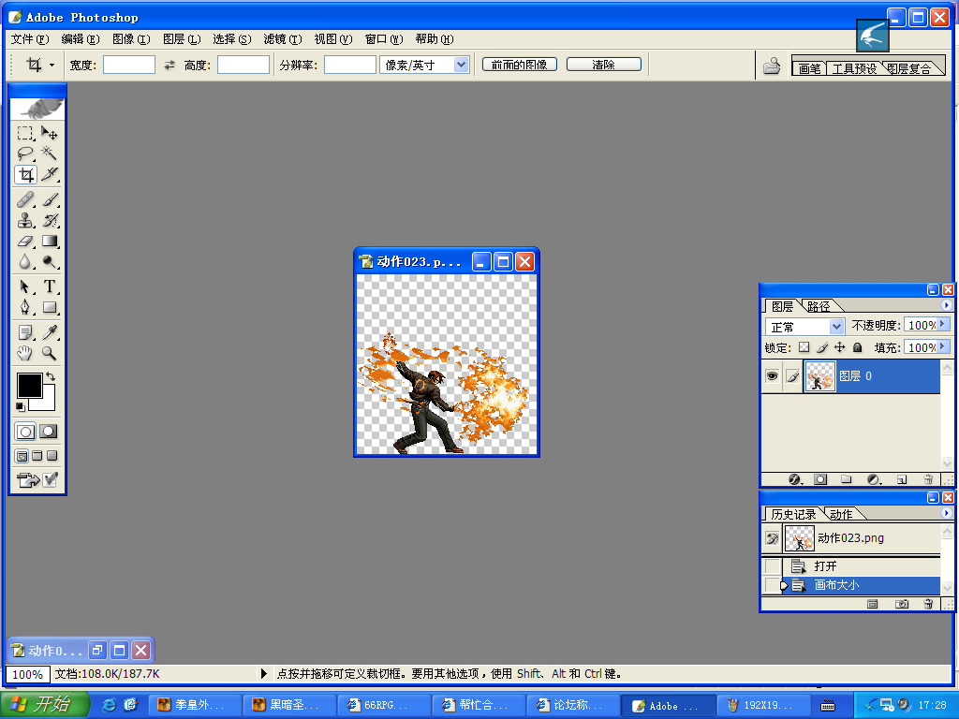Select the Zoom tool

point(49,353)
